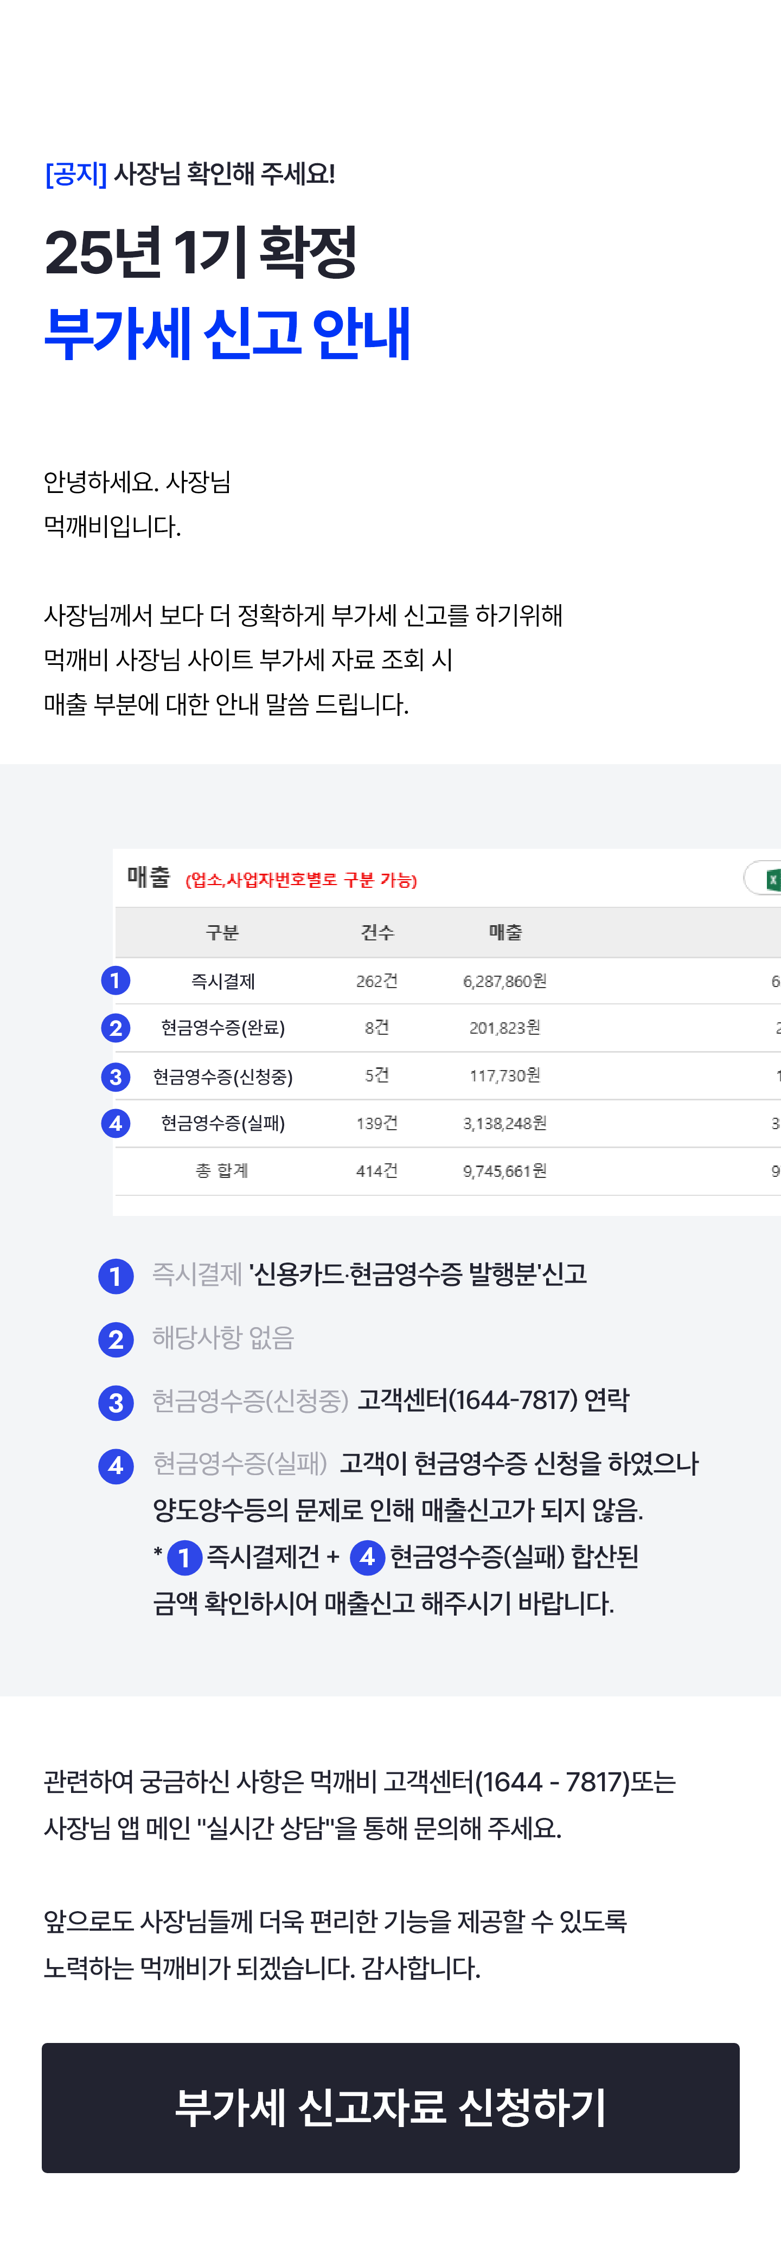Image resolution: width=781 pixels, height=2242 pixels.
Task: Click the 262건 cell
Action: [x=377, y=981]
